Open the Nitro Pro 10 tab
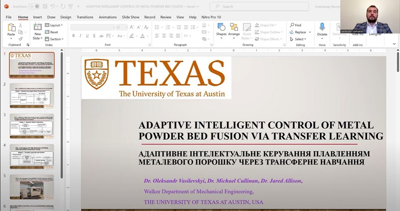 211,17
